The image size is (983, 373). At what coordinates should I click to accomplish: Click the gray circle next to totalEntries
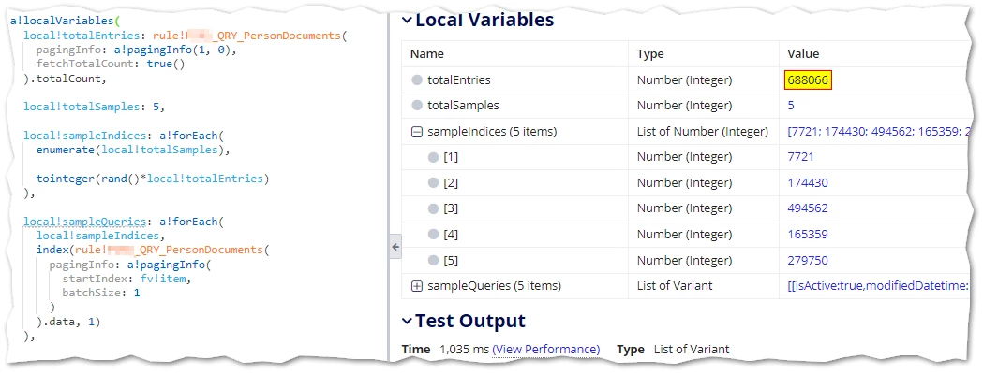click(x=417, y=80)
